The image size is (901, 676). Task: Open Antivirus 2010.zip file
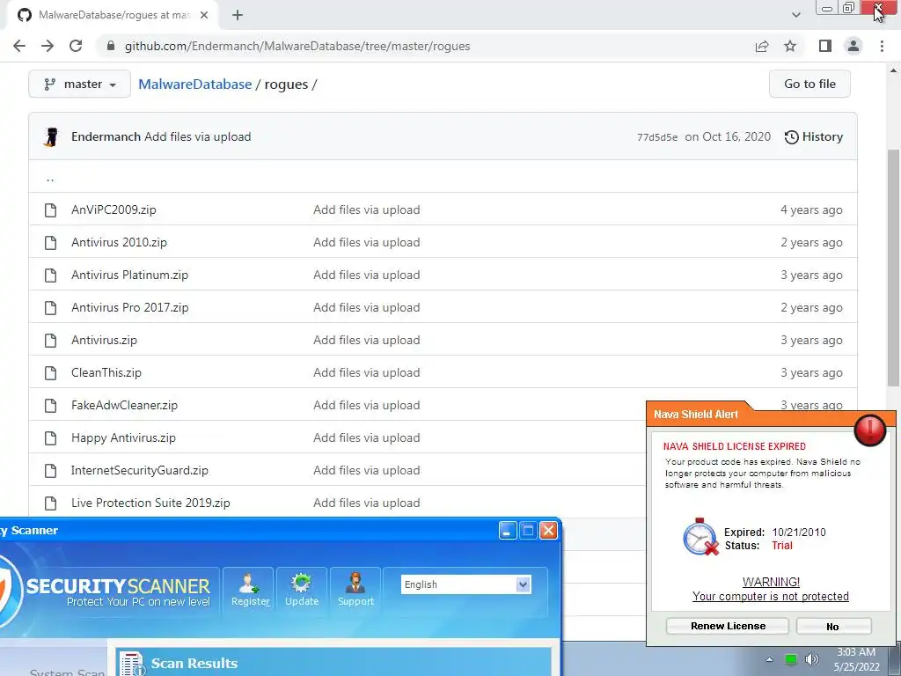point(119,243)
